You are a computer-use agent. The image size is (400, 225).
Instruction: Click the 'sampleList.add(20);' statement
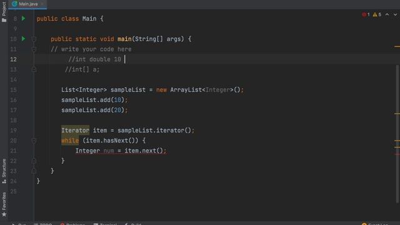pos(94,110)
